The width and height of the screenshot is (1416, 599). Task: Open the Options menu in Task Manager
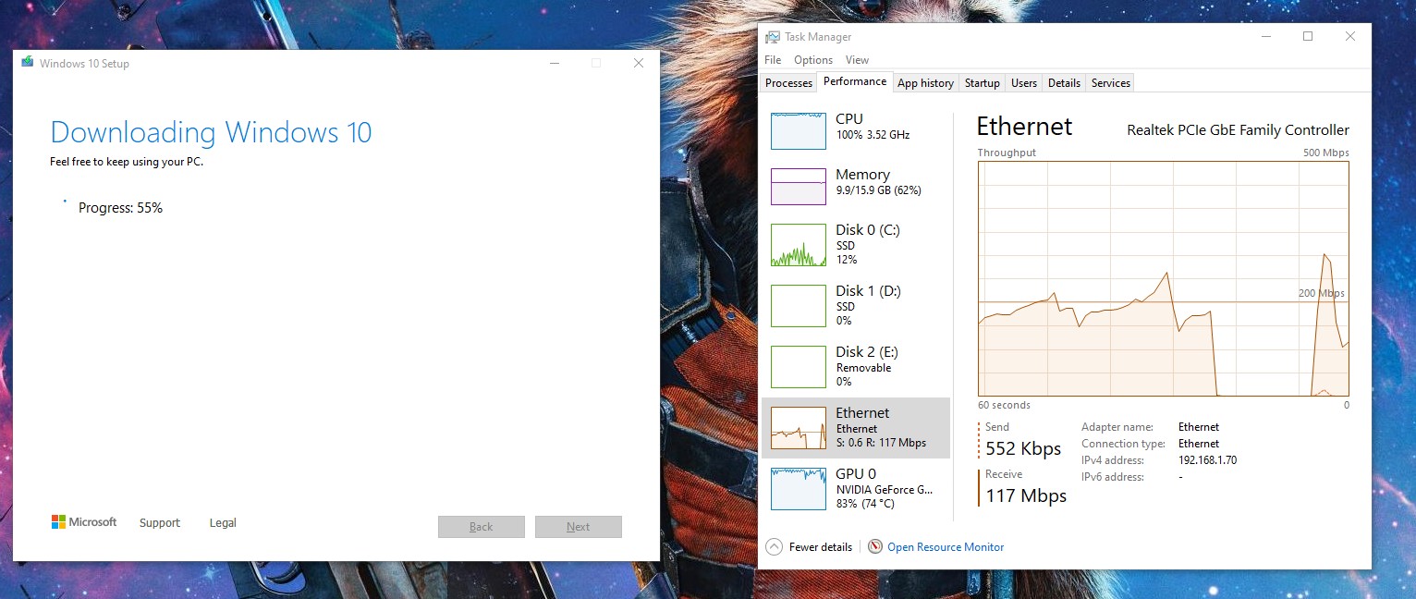pos(813,59)
